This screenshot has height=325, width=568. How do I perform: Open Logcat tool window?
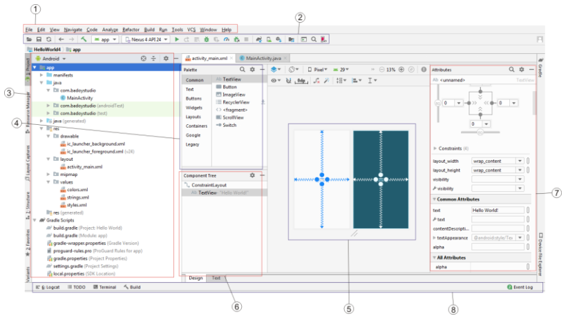[x=48, y=287]
